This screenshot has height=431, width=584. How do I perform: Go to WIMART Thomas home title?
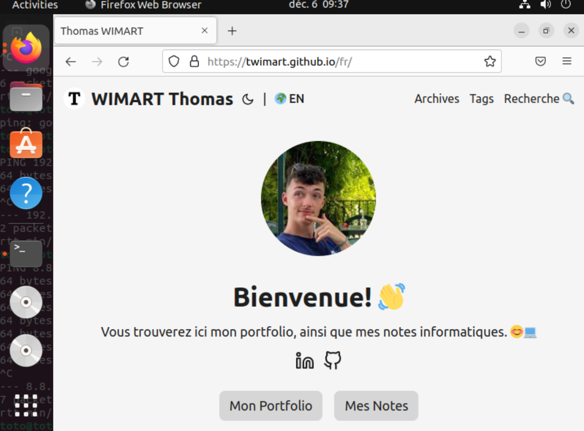coord(162,99)
